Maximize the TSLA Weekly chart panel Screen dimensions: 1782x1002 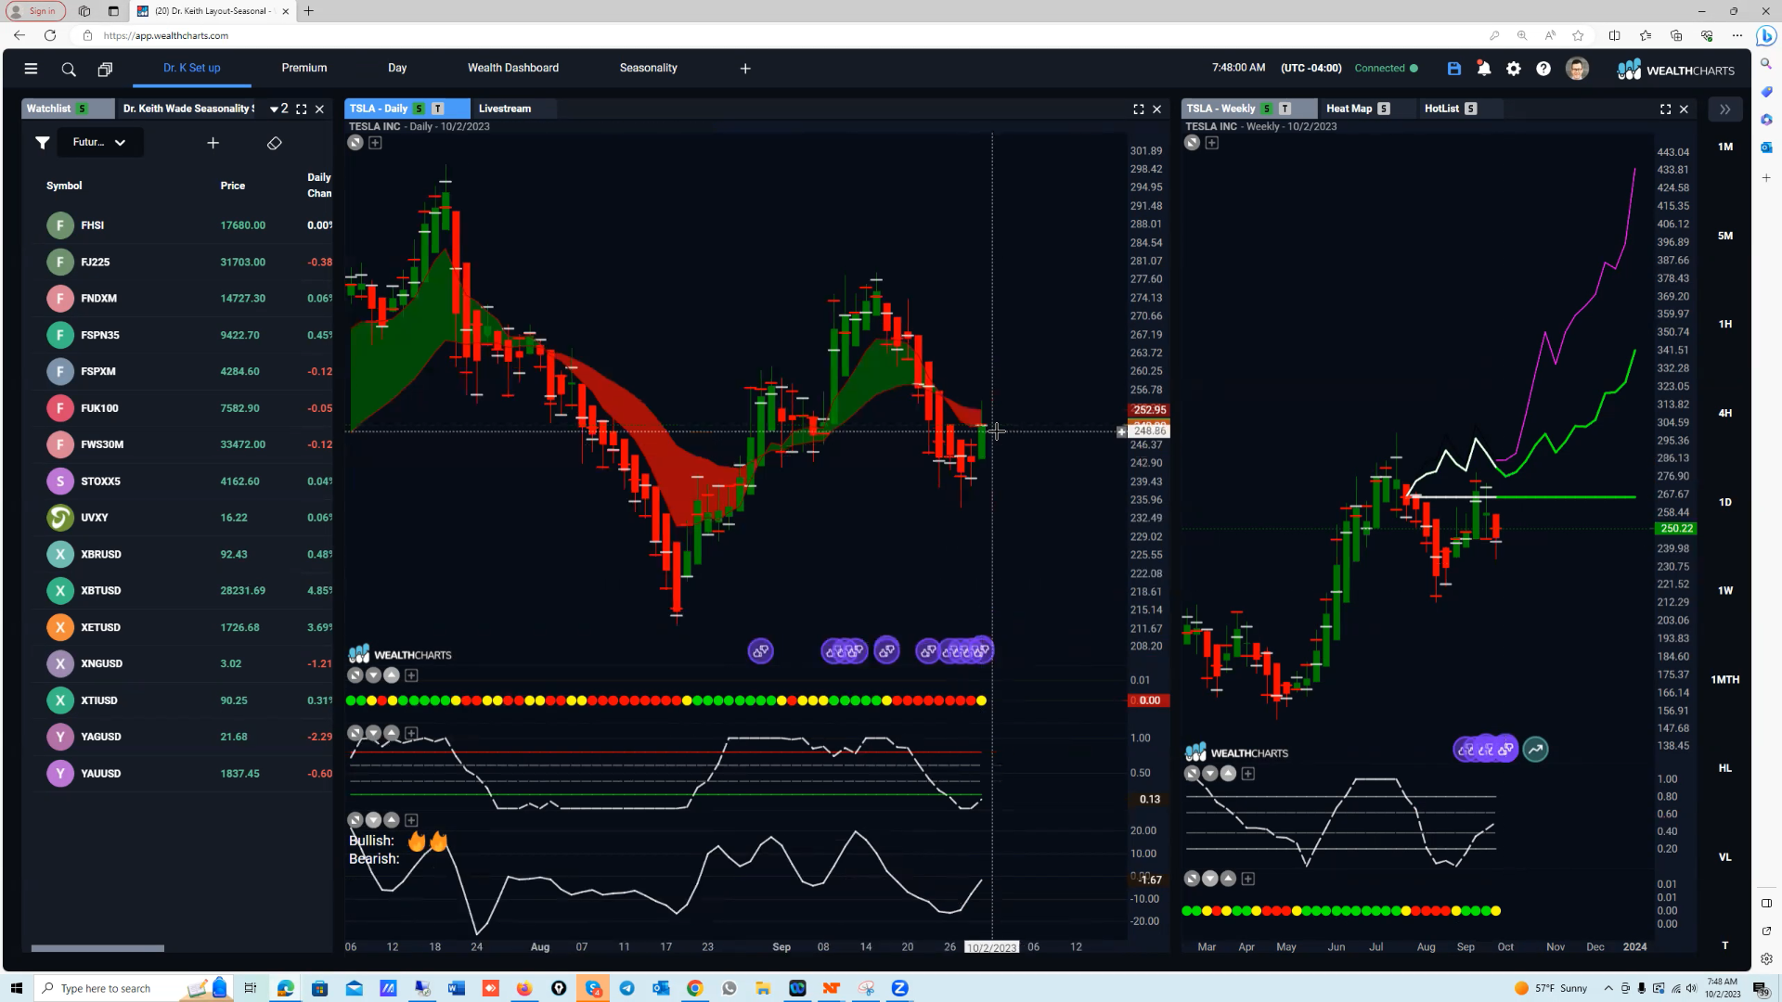[x=1666, y=109]
